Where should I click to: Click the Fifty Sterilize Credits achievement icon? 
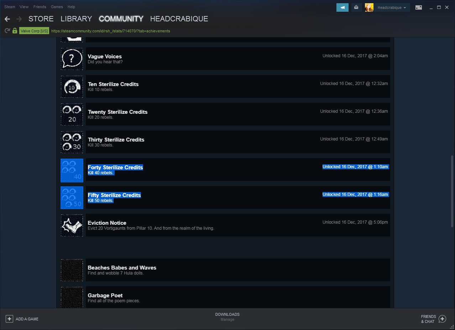click(x=72, y=198)
